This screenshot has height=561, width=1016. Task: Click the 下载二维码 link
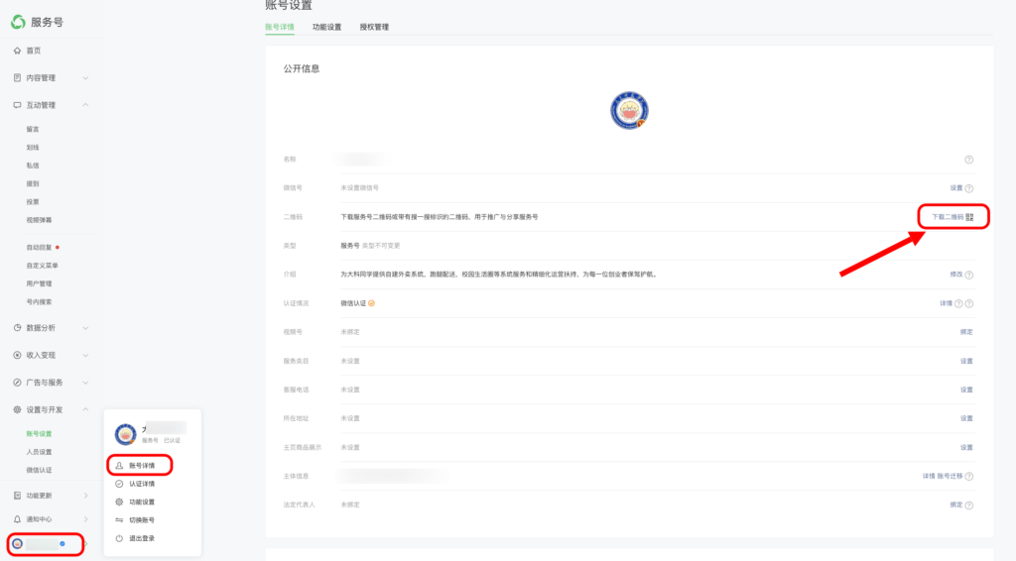coord(948,217)
